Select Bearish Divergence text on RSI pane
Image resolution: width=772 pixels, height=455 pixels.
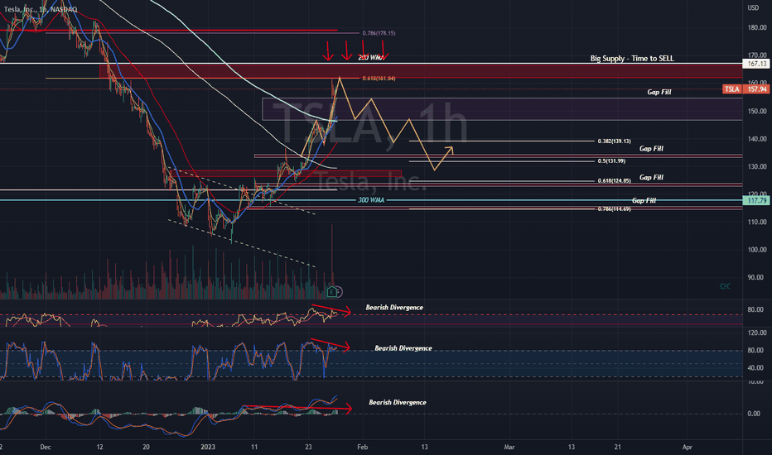(x=394, y=308)
